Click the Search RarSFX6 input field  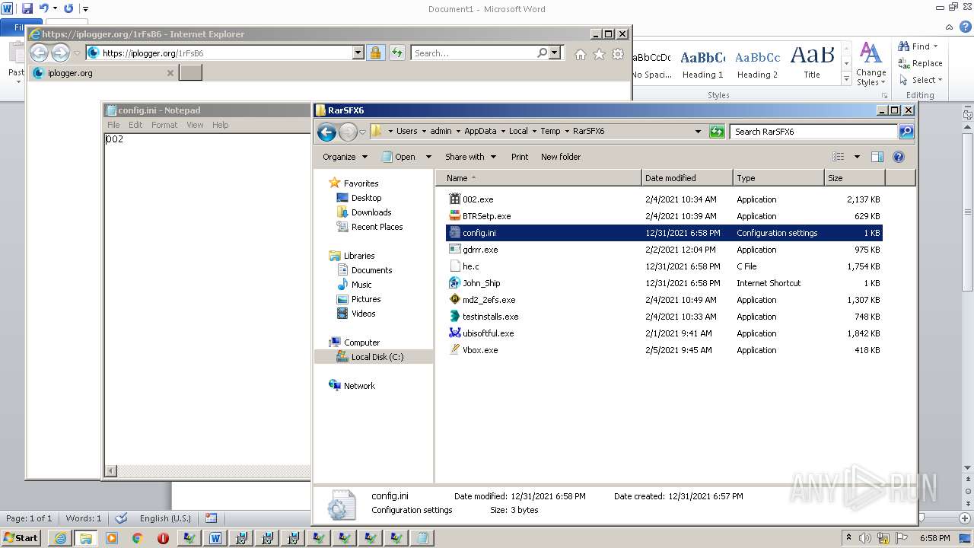click(x=814, y=132)
